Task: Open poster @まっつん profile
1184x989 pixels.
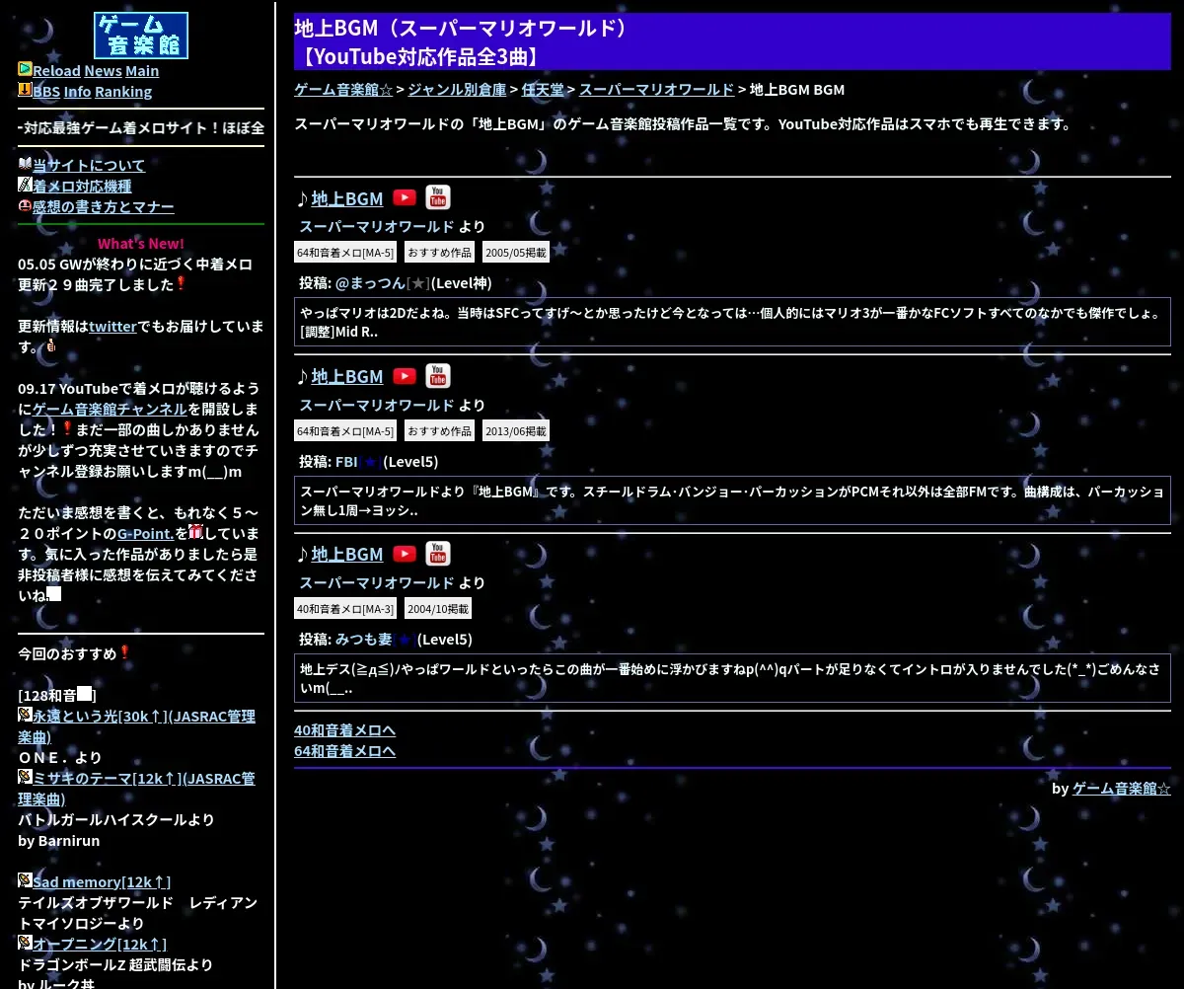Action: 370,283
